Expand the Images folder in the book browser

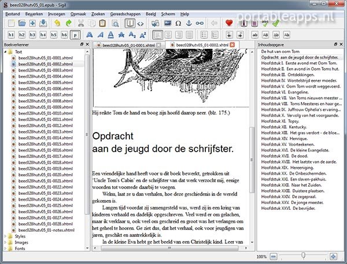(6, 242)
